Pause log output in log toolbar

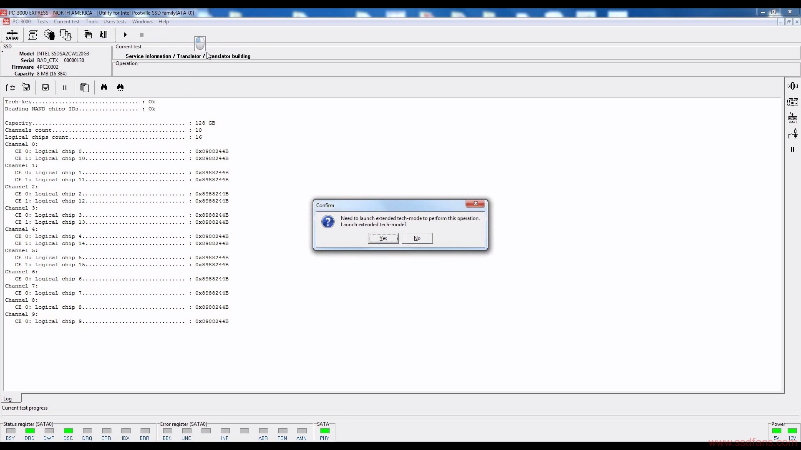[x=65, y=87]
